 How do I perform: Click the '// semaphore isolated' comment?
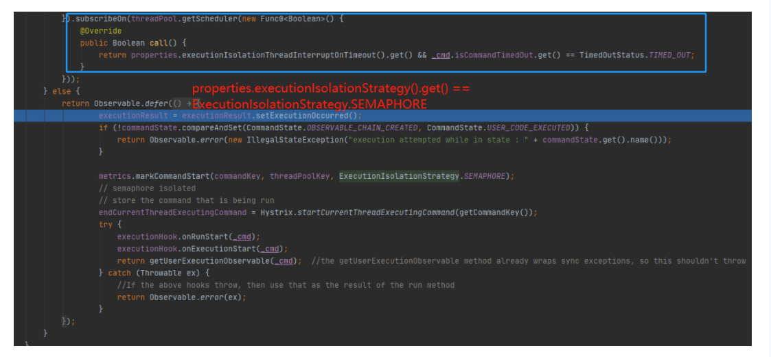click(x=147, y=188)
